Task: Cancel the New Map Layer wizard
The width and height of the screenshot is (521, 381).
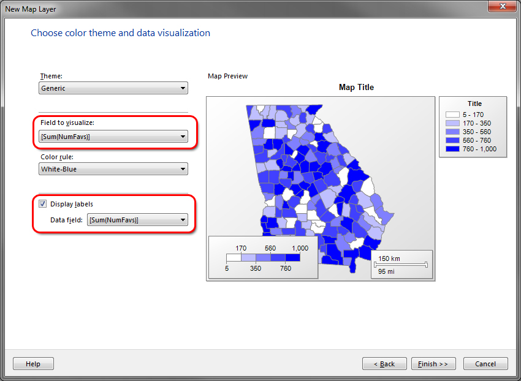Action: click(485, 364)
